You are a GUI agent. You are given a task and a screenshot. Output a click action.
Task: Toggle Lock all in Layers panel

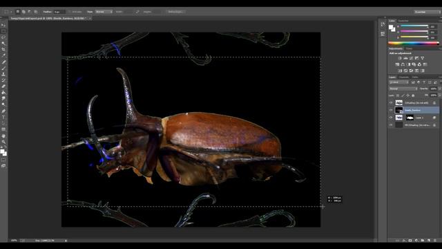coord(413,95)
